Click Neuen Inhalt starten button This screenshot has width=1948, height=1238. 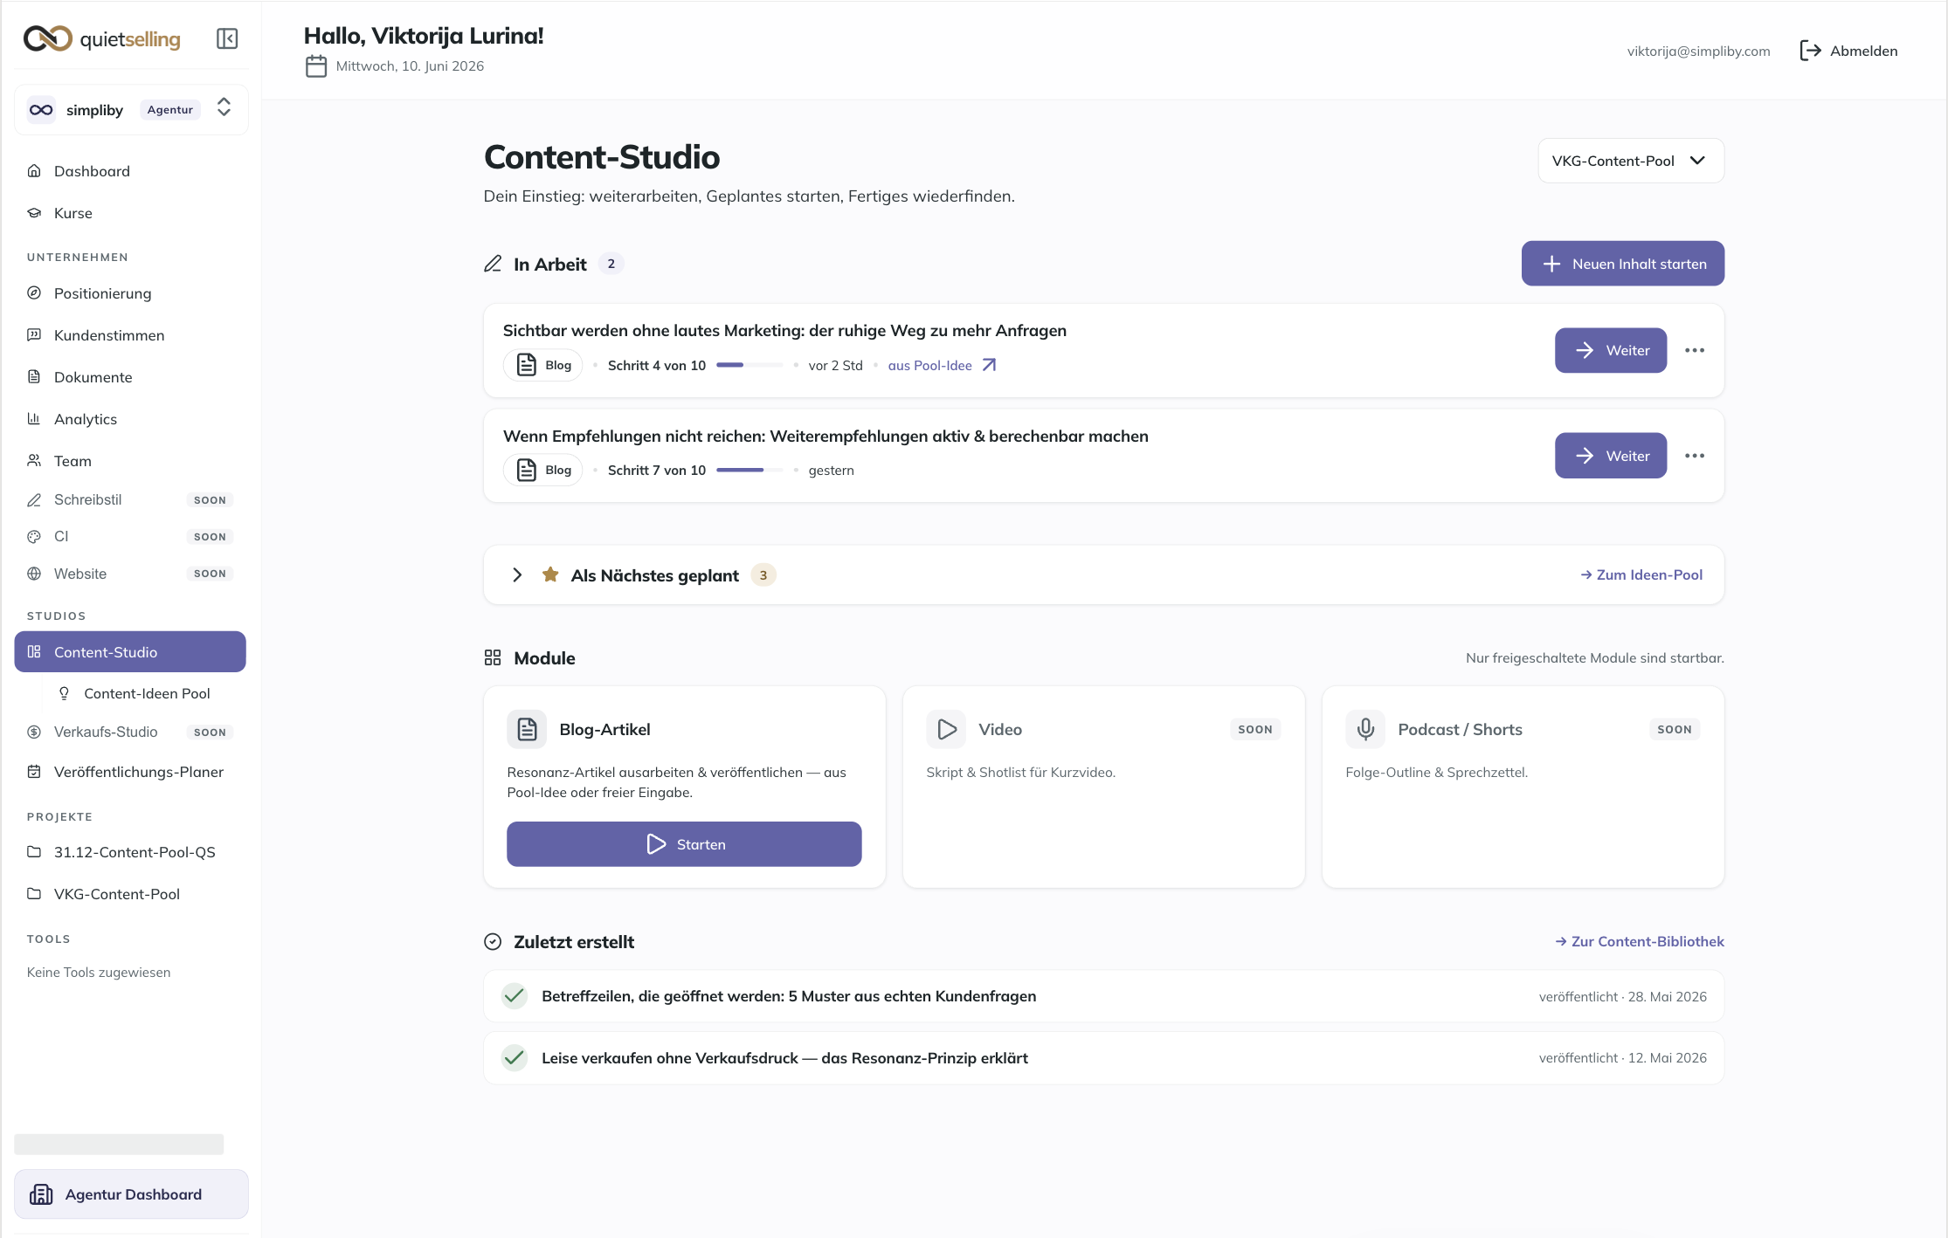pos(1623,264)
